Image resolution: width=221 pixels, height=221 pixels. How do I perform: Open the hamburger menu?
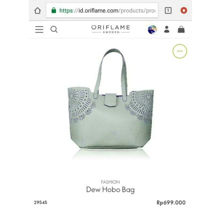[x=39, y=30]
